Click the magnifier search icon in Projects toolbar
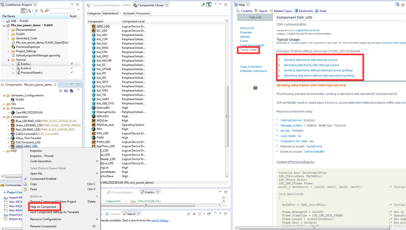 click(47, 11)
